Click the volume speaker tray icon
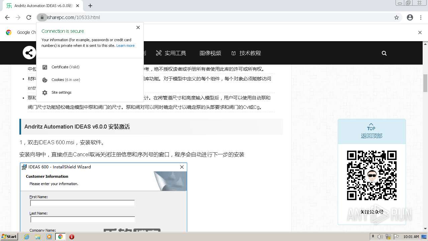The image size is (428, 241). click(380, 237)
